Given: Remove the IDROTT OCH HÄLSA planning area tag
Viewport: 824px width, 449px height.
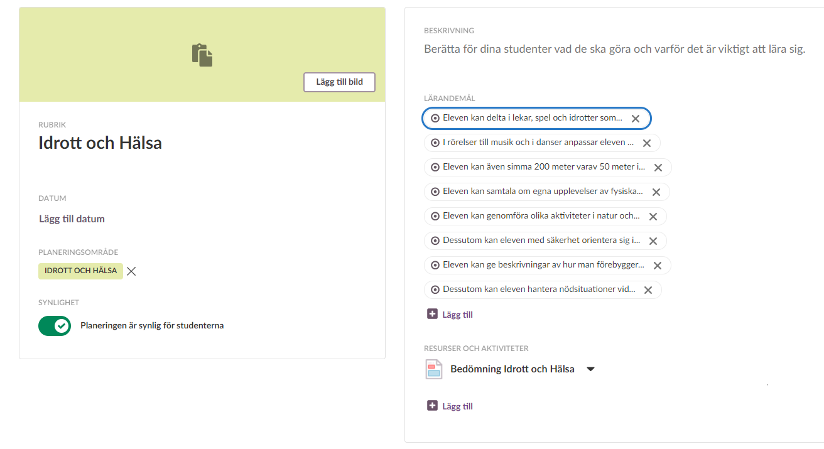Looking at the screenshot, I should [x=131, y=271].
